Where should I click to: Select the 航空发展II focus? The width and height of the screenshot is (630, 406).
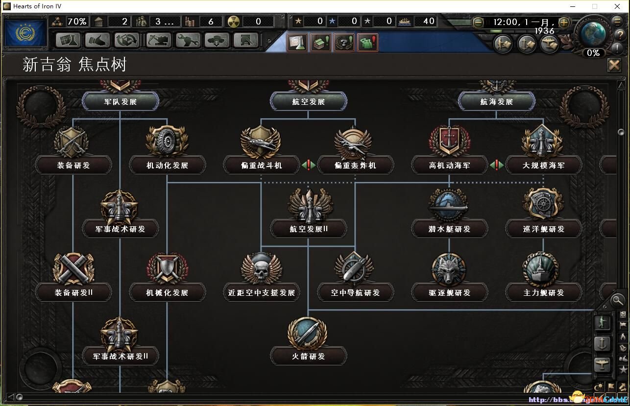tap(308, 214)
